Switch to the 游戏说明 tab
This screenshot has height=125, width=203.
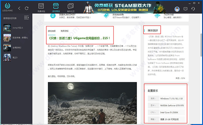pyautogui.click(x=52, y=31)
